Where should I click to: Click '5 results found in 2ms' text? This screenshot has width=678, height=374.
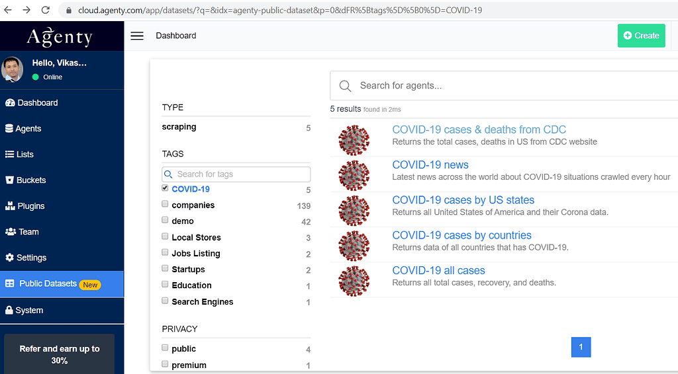pos(365,109)
